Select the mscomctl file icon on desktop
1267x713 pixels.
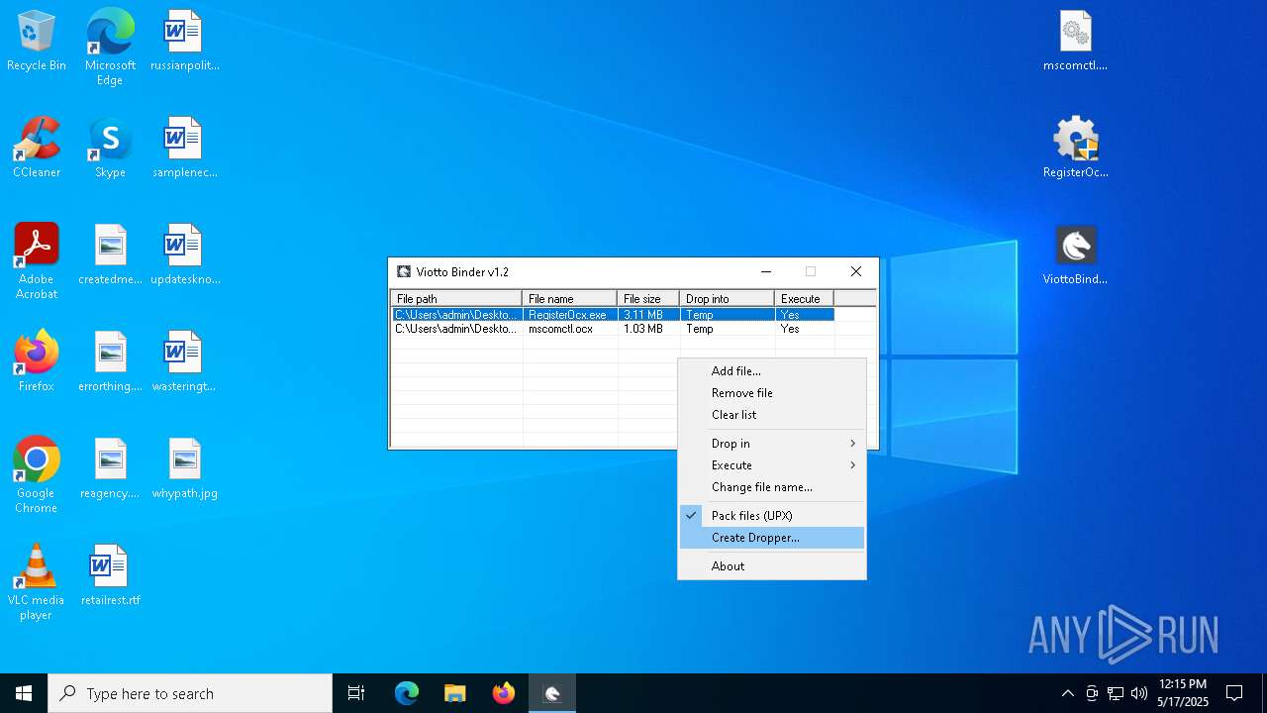(1075, 42)
